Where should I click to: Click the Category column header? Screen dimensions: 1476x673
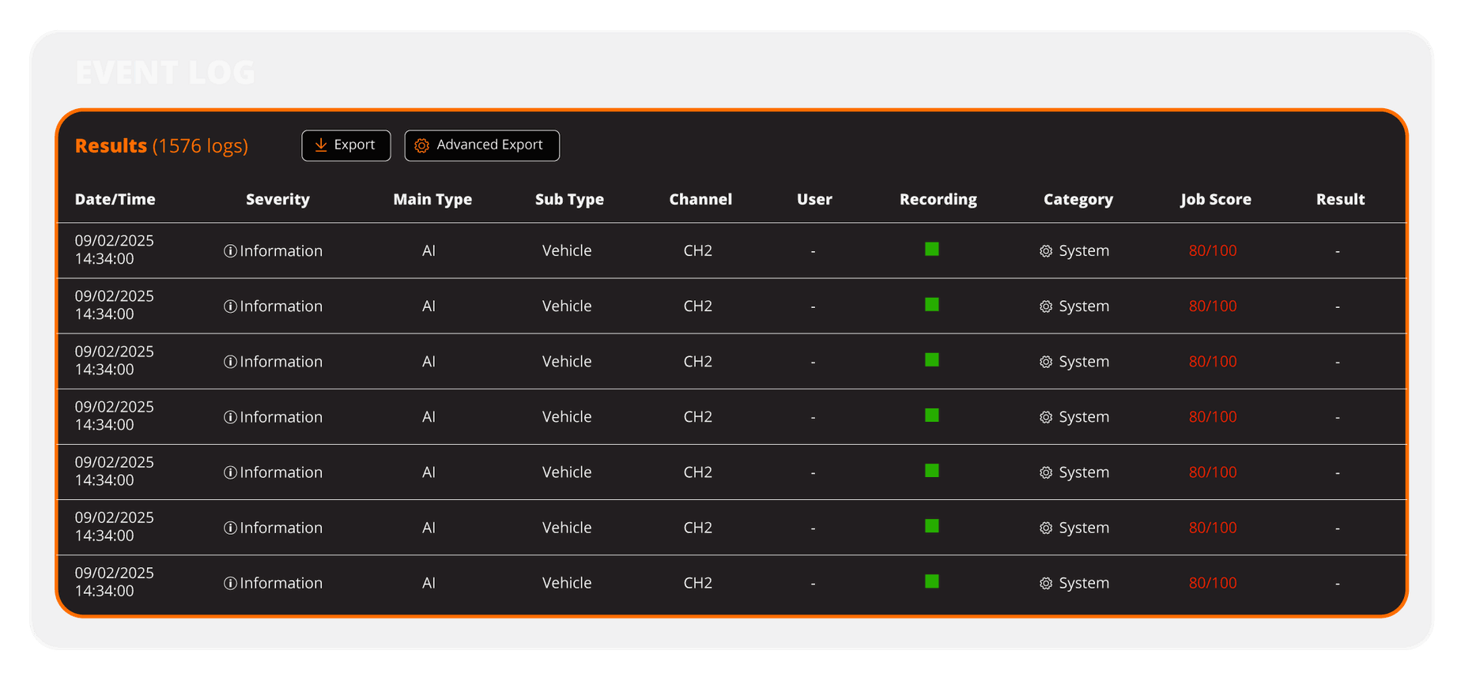click(x=1078, y=199)
